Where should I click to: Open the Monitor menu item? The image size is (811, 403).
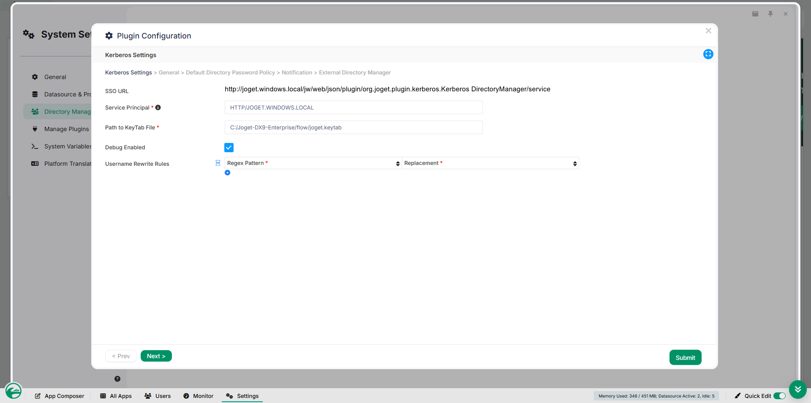(x=199, y=396)
